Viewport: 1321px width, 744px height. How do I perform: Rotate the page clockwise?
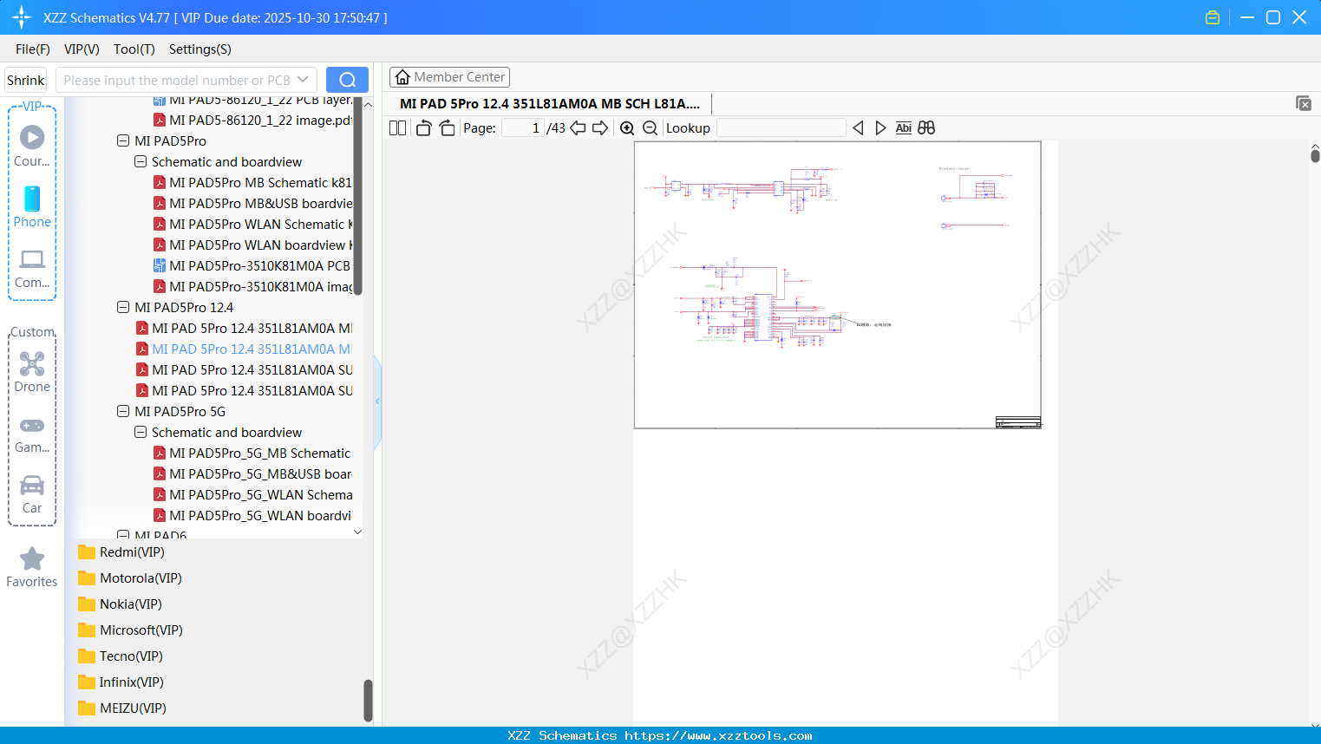point(447,128)
